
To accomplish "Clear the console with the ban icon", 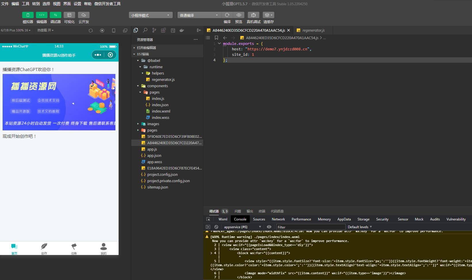I will 216,227.
